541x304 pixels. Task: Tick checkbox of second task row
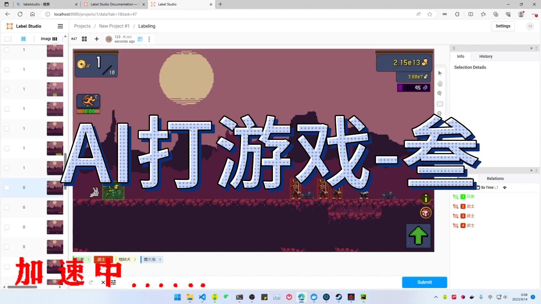point(7,70)
